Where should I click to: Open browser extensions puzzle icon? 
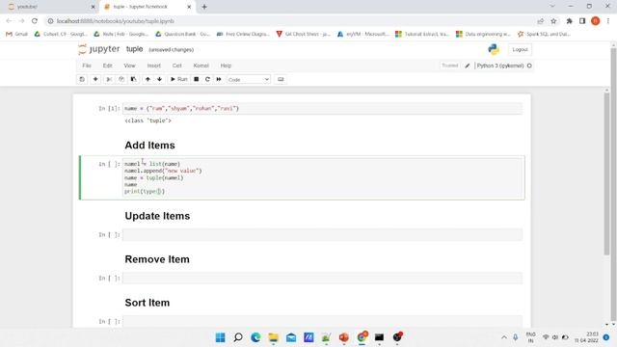569,21
